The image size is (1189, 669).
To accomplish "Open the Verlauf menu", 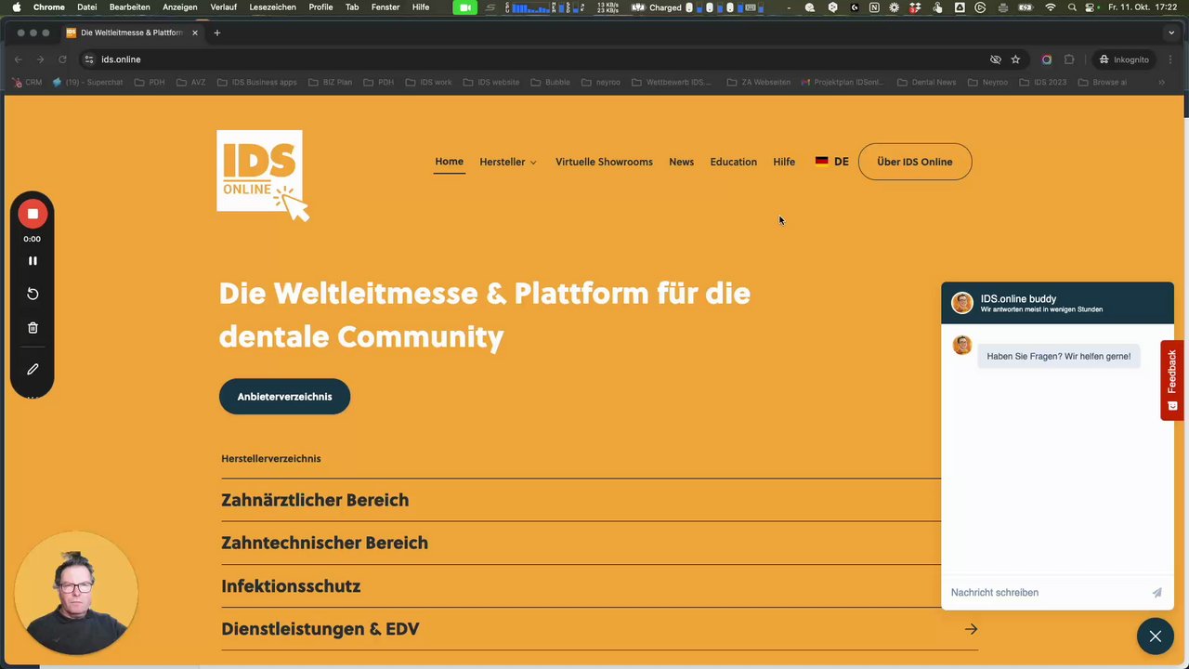I will [223, 7].
